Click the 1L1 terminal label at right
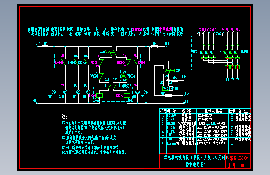The image size is (270, 175). [x=167, y=44]
